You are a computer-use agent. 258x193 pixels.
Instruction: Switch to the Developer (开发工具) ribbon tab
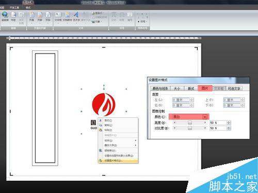(x=14, y=8)
